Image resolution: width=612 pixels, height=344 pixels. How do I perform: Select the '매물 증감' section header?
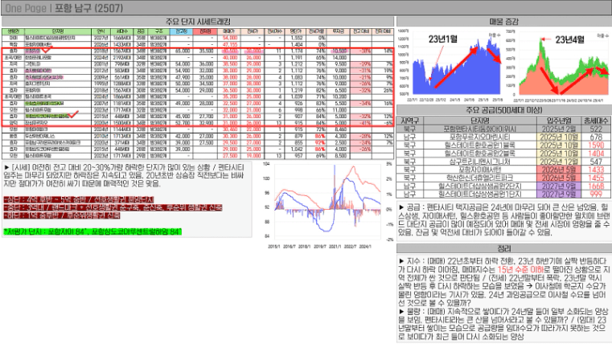[x=504, y=22]
